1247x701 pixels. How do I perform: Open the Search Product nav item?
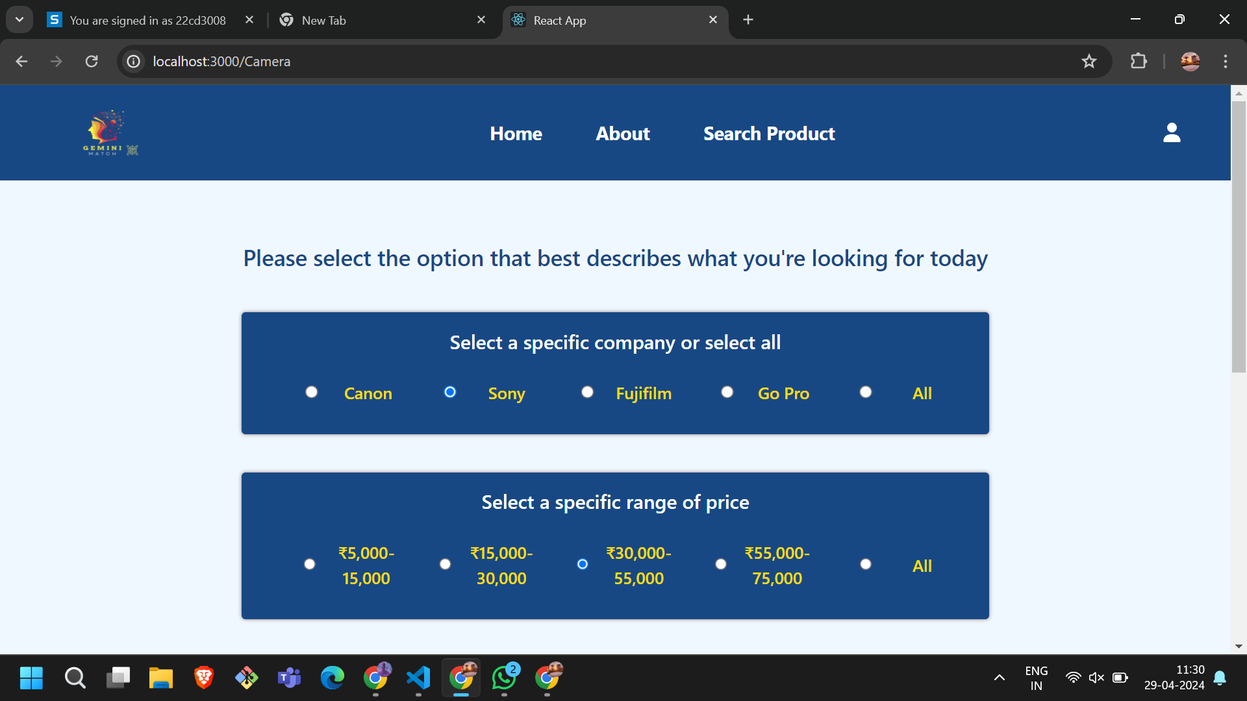point(769,134)
